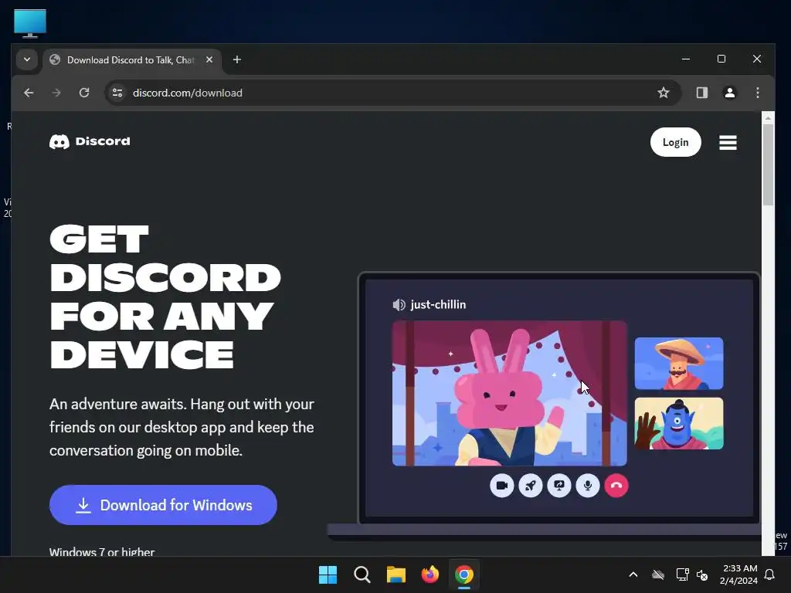
Task: Click the forward navigation arrow
Action: pyautogui.click(x=56, y=93)
